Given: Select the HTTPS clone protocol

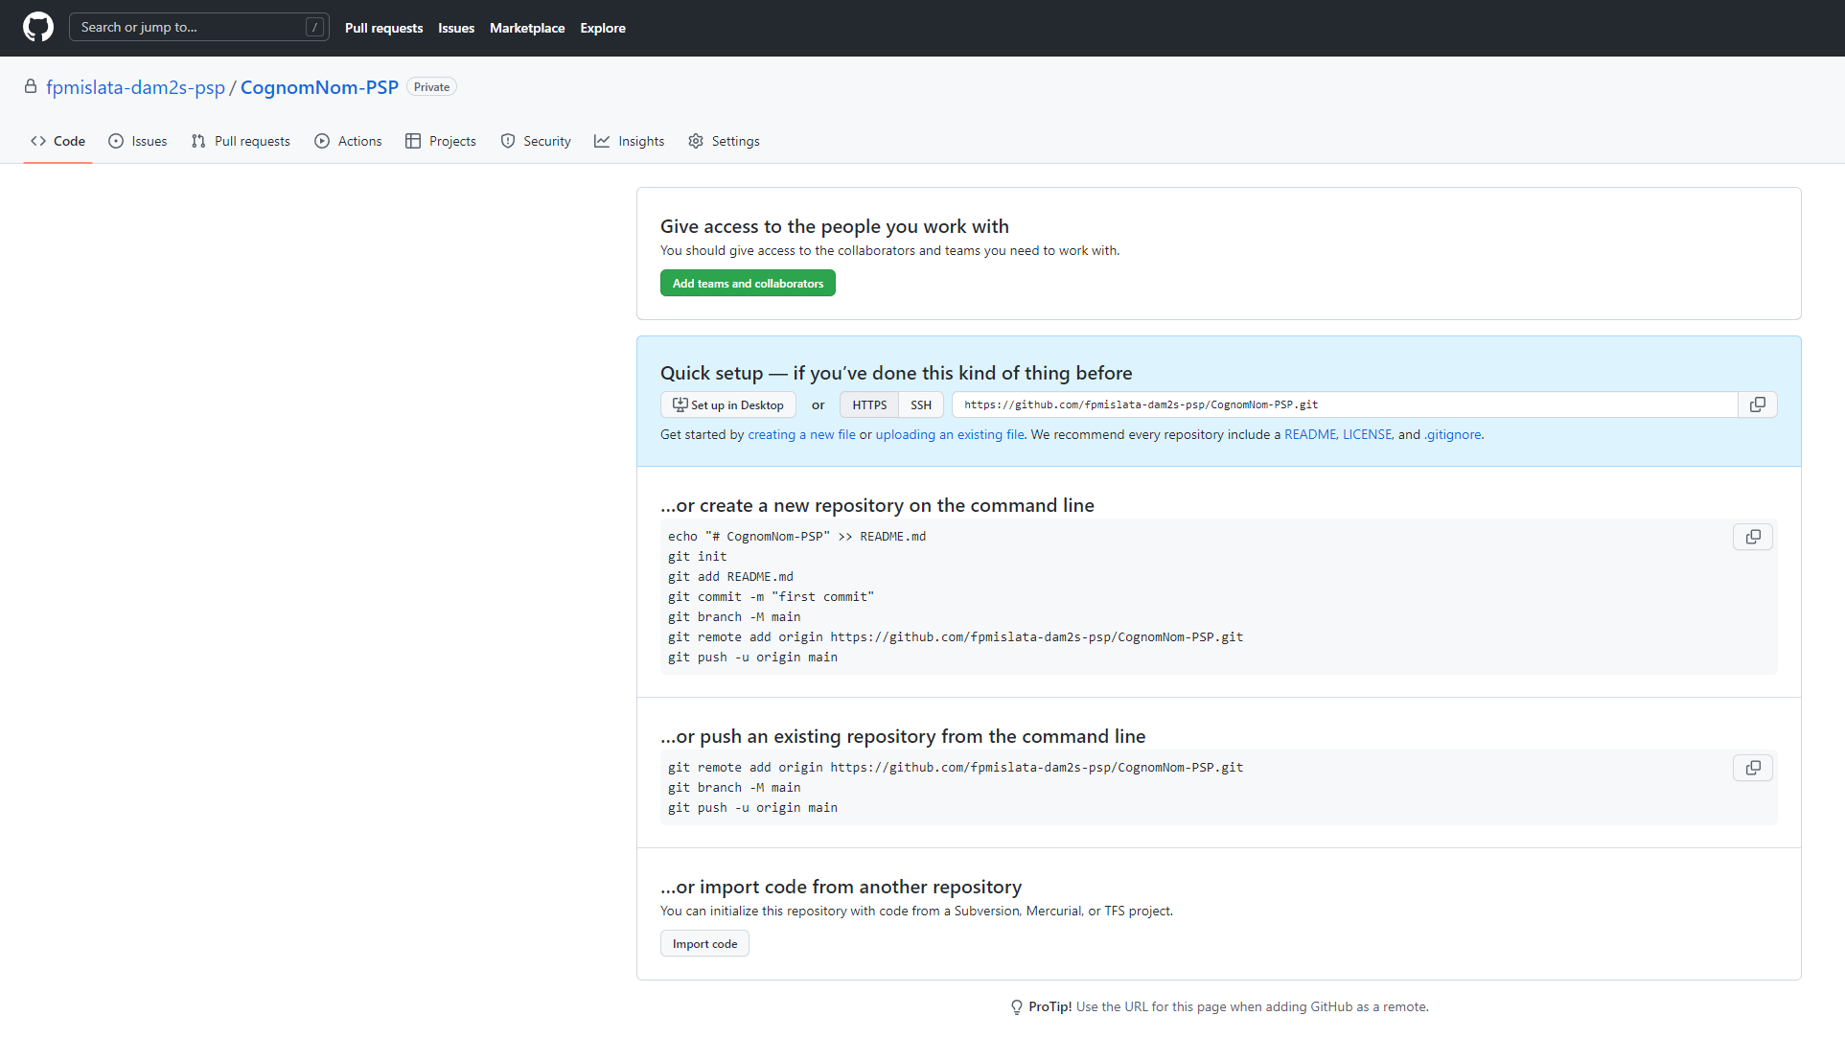Looking at the screenshot, I should [x=869, y=404].
